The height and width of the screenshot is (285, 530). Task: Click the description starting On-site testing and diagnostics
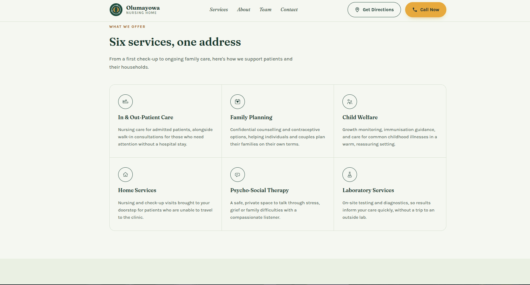(x=388, y=210)
